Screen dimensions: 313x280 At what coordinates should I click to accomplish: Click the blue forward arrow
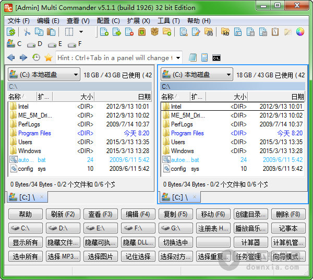[x=23, y=58]
